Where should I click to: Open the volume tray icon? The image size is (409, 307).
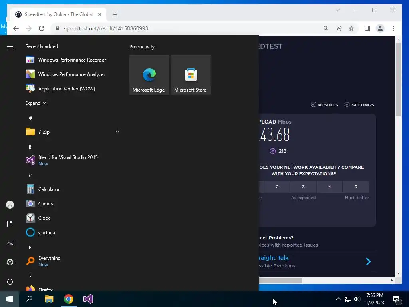(357, 299)
